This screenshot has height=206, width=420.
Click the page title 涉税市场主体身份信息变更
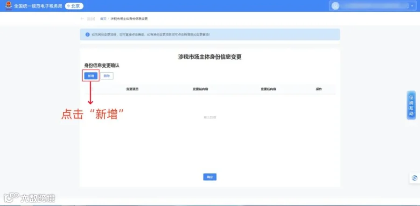[x=210, y=57]
